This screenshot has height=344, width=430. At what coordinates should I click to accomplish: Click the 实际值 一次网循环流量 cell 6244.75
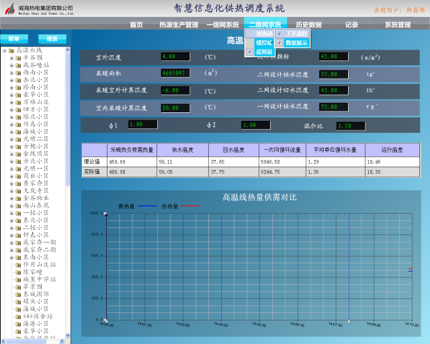[x=282, y=172]
